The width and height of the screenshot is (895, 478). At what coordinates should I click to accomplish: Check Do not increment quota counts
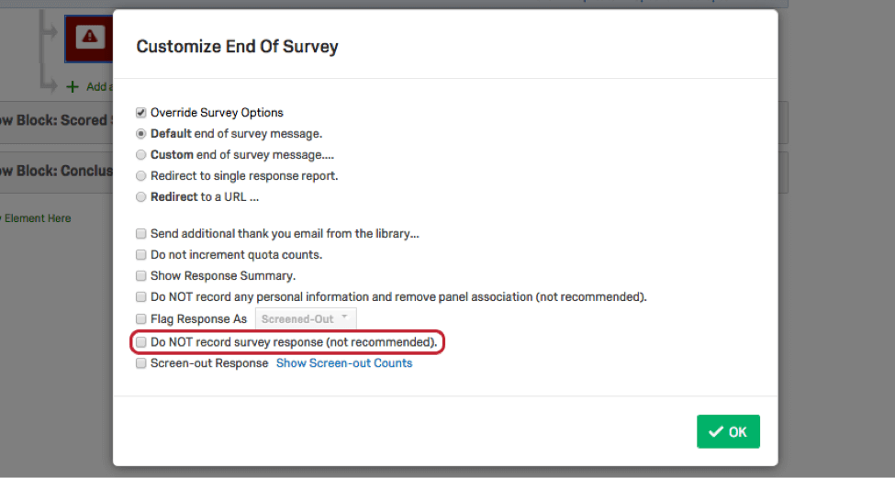(141, 255)
